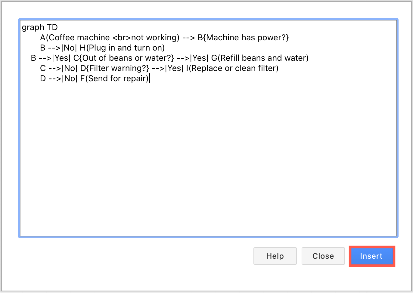Click the Help button
Image resolution: width=413 pixels, height=293 pixels.
pos(275,256)
